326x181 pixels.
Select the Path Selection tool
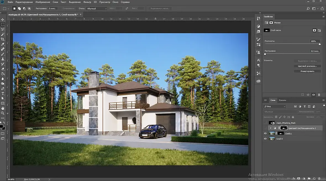[x=3, y=98]
